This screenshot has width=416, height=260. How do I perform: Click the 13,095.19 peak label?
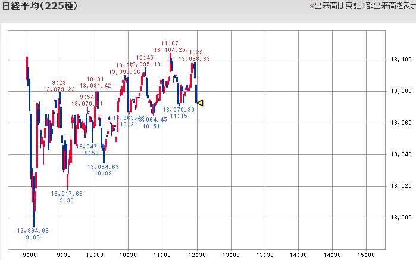pos(145,64)
